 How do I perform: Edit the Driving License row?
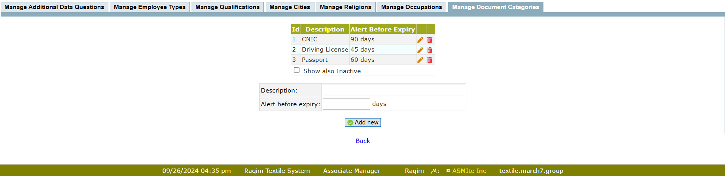[x=420, y=50]
